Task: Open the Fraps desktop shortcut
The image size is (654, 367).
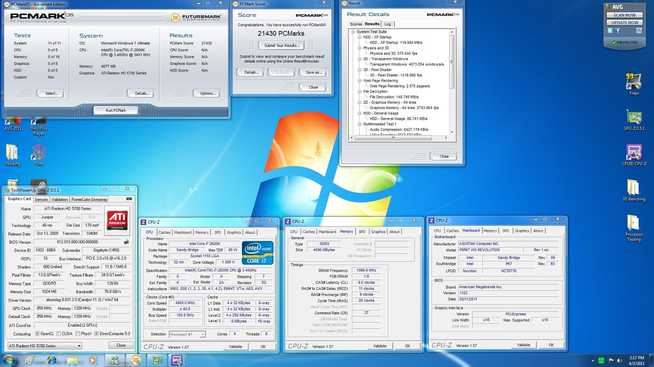Action: coord(634,84)
